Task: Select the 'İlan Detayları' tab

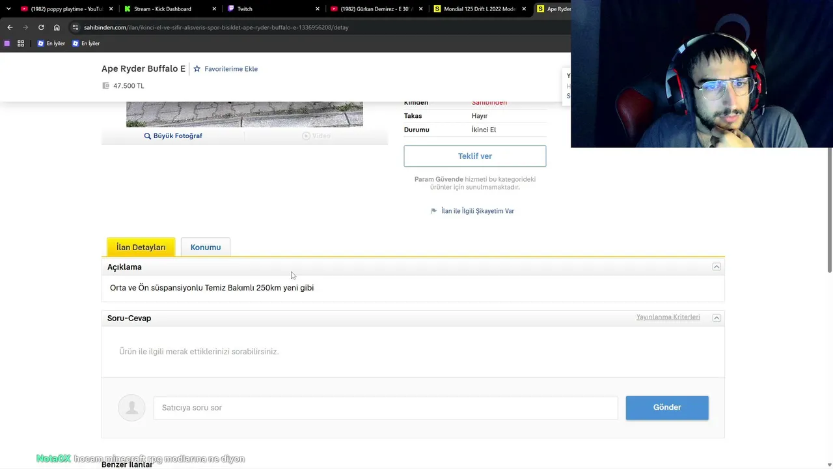Action: (141, 248)
